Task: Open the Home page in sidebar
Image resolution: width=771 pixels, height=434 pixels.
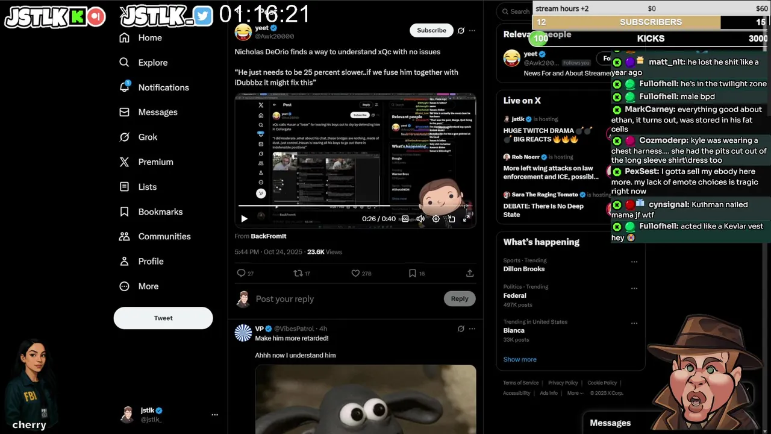Action: pos(141,37)
